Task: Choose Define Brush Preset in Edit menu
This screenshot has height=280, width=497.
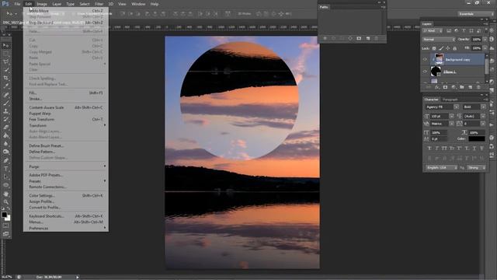Action: click(65, 145)
